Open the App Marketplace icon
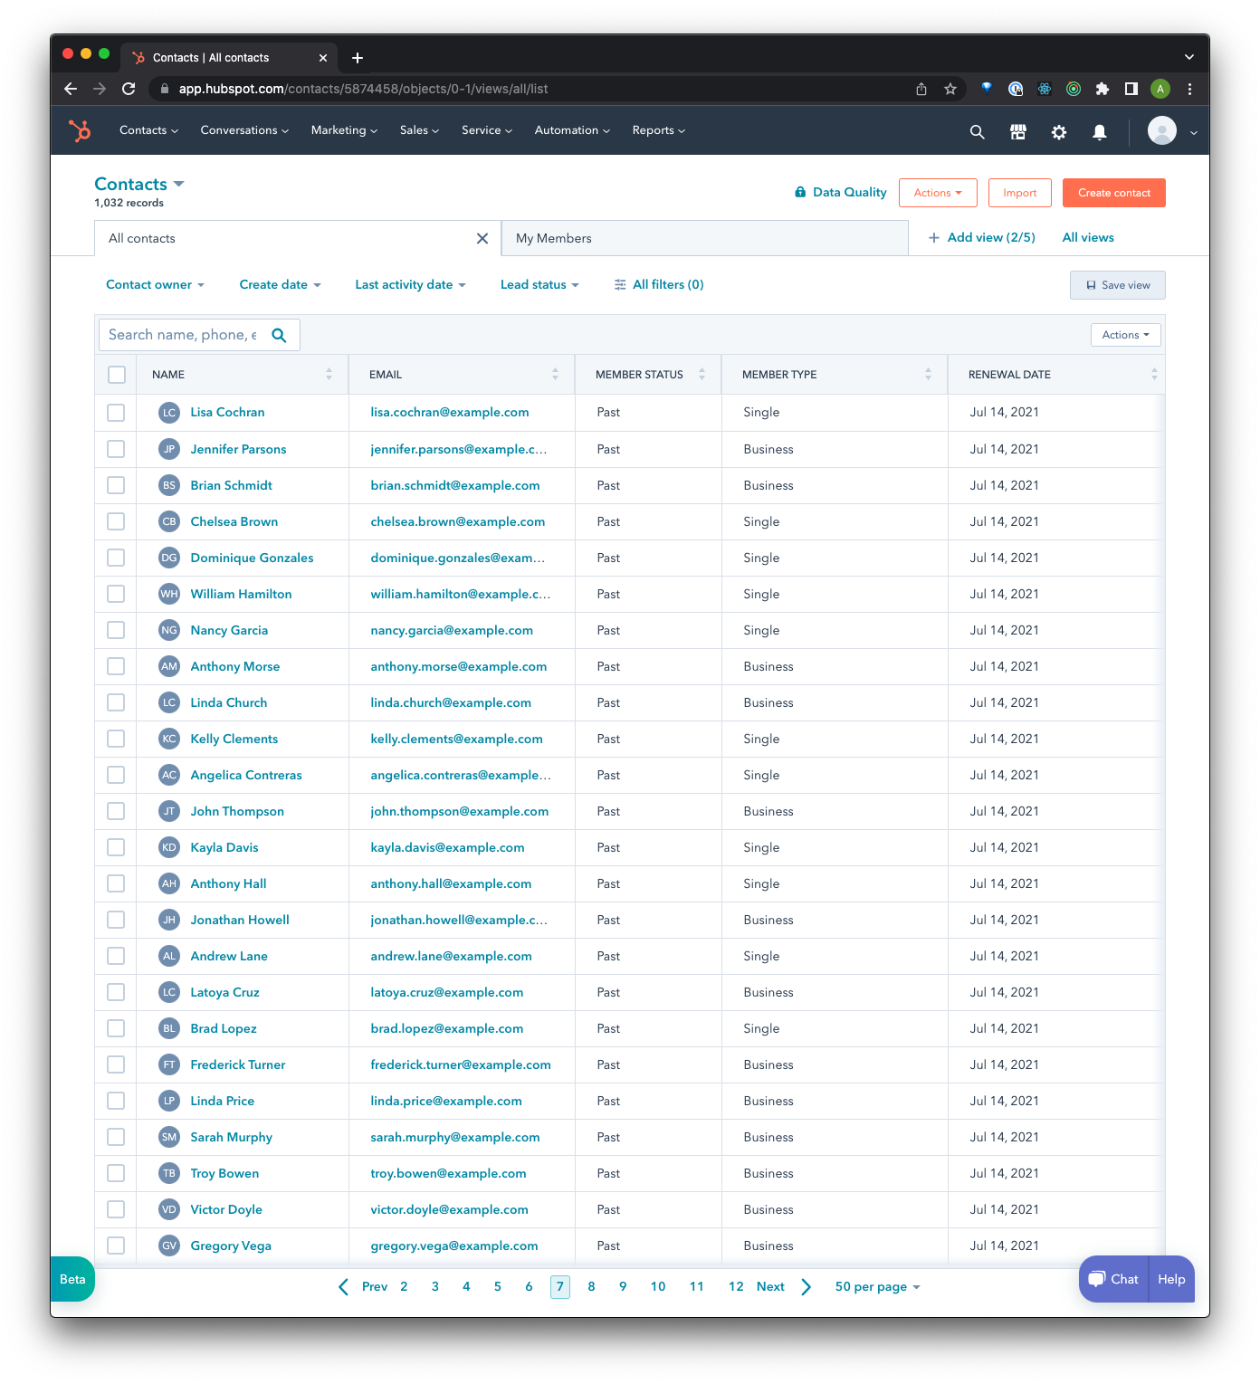This screenshot has width=1260, height=1384. 1017,131
